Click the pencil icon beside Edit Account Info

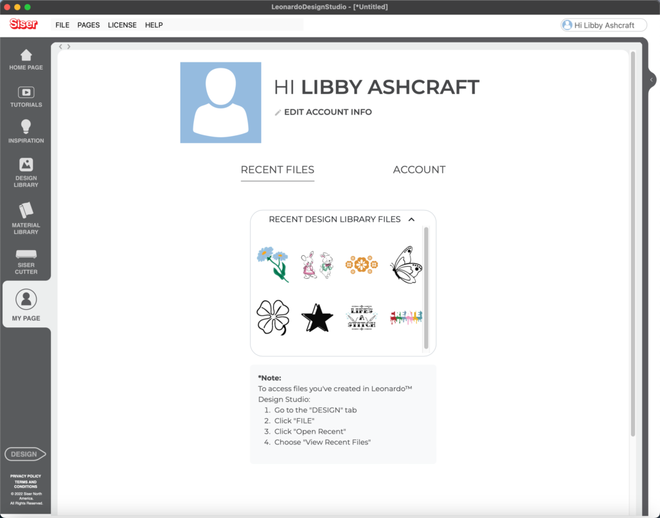[278, 112]
